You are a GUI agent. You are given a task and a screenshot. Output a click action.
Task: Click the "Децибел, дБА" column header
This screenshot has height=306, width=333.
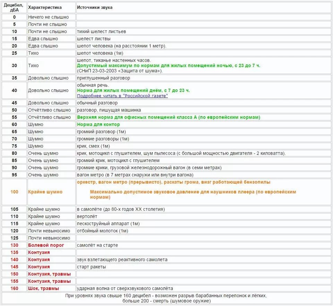pos(14,7)
